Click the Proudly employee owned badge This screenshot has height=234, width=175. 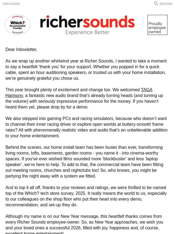tap(157, 25)
